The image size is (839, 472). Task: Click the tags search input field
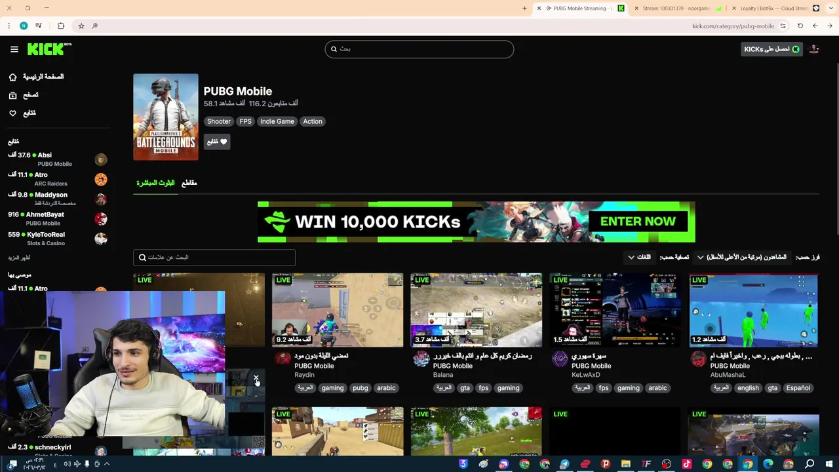pos(214,258)
